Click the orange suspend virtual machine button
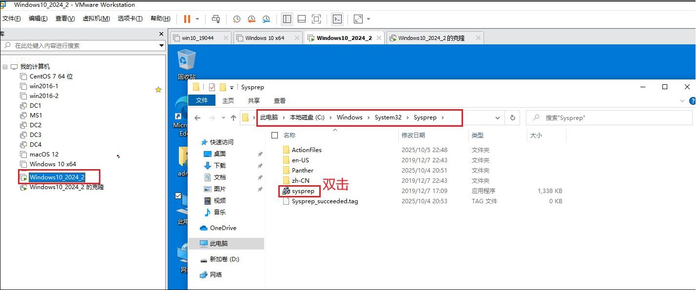 tap(187, 19)
